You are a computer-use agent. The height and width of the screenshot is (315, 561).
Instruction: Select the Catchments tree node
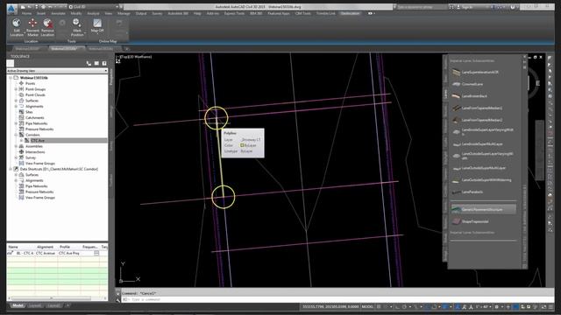tap(35, 118)
